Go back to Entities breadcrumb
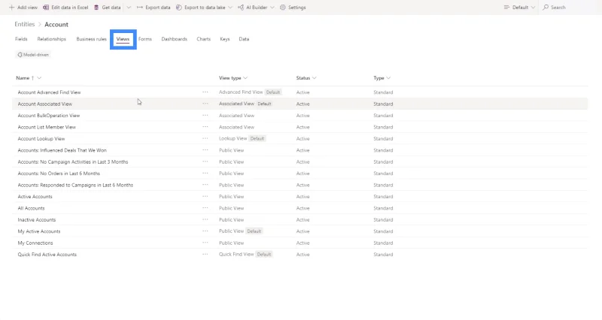The width and height of the screenshot is (602, 320). pos(25,24)
